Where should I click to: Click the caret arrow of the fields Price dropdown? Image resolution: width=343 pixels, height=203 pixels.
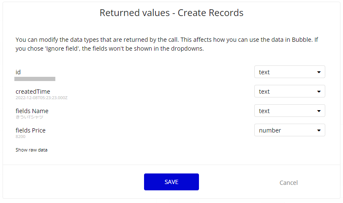[318, 130]
